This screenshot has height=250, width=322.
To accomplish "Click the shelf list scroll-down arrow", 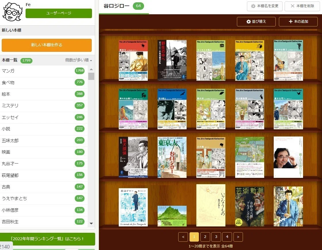I will pyautogui.click(x=91, y=223).
